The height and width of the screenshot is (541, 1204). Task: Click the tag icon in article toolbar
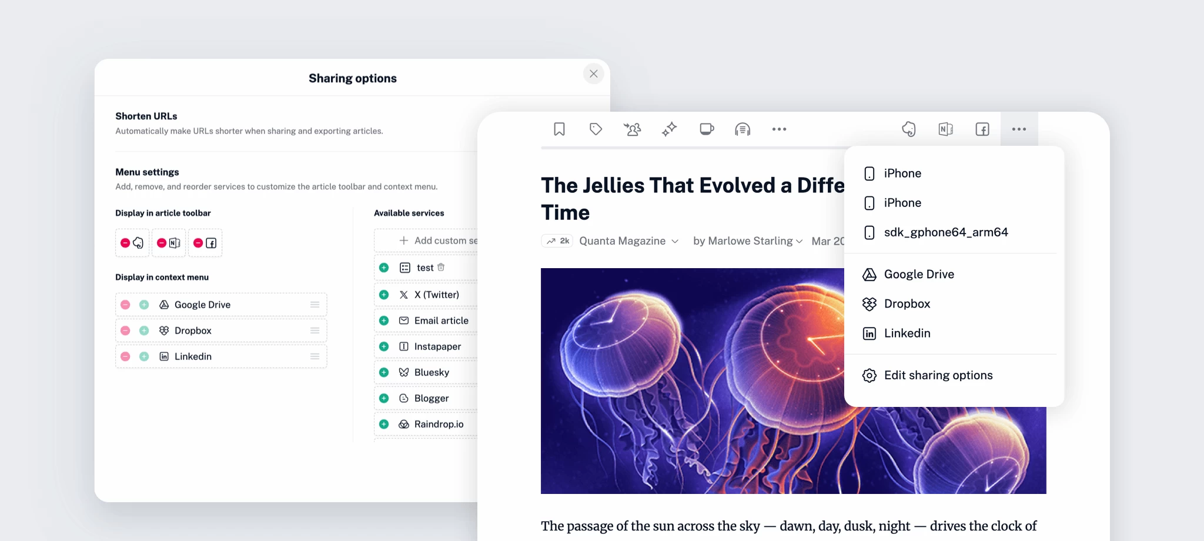pos(596,129)
